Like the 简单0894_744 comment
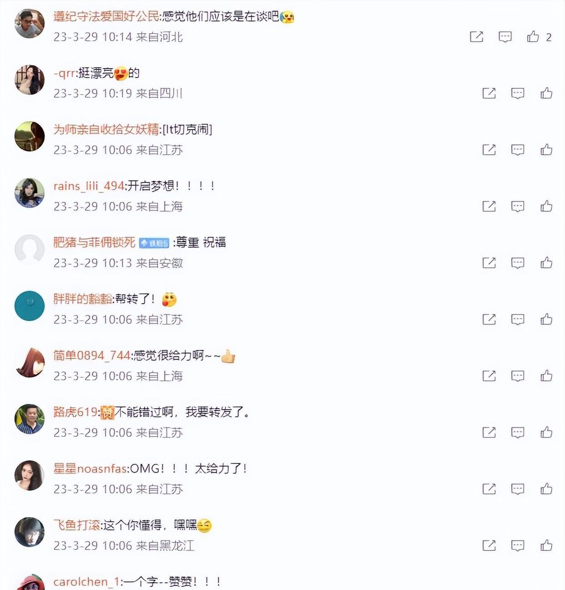Image resolution: width=565 pixels, height=590 pixels. coord(546,376)
